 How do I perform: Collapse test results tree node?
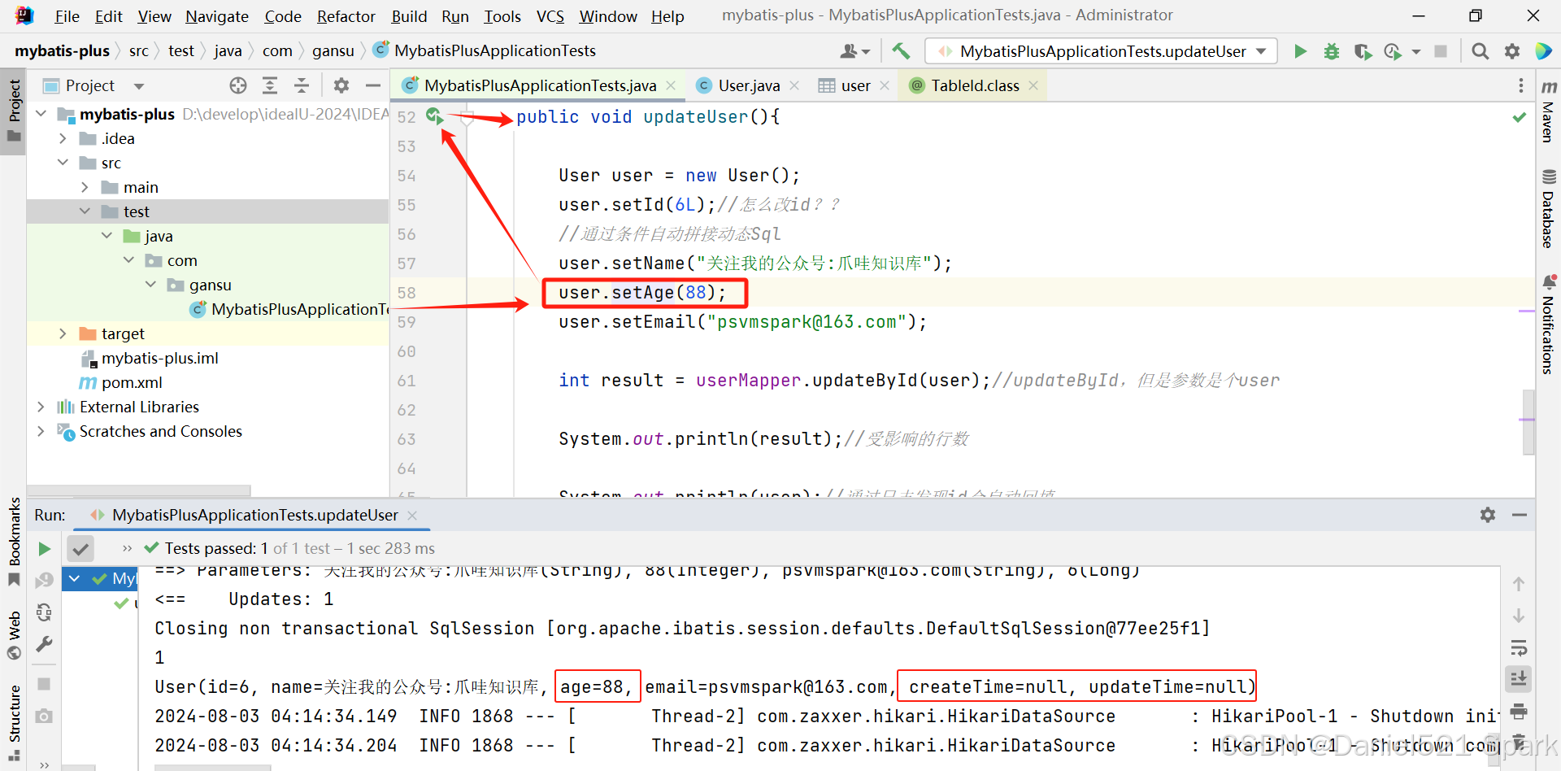point(75,578)
